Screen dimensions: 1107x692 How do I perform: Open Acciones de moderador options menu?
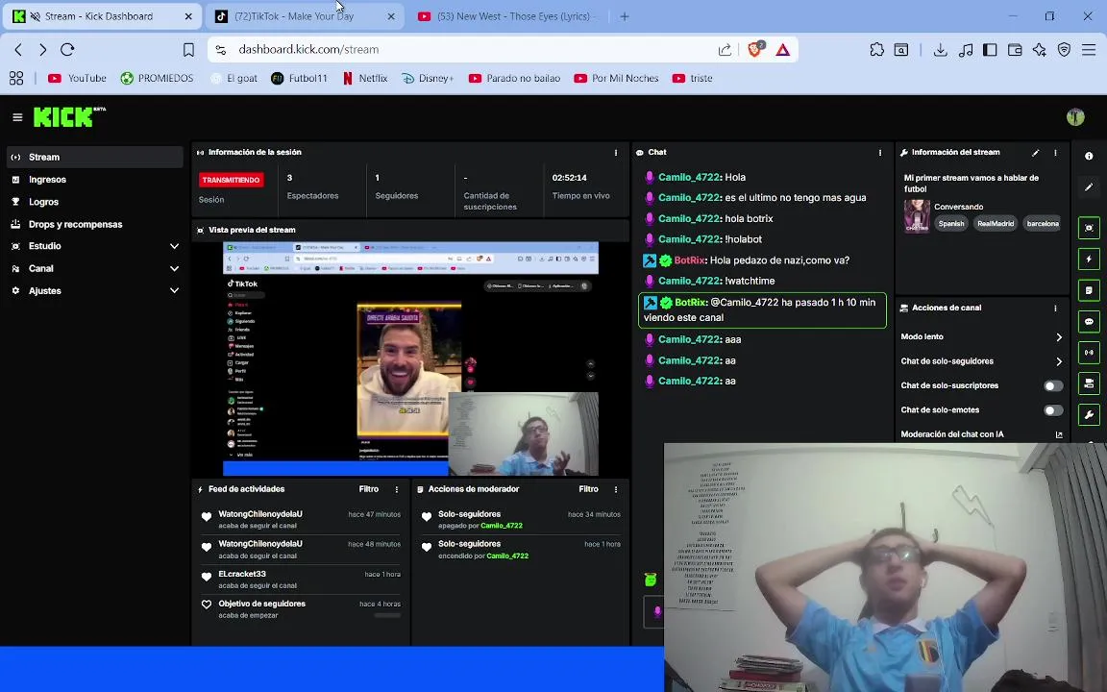point(616,489)
